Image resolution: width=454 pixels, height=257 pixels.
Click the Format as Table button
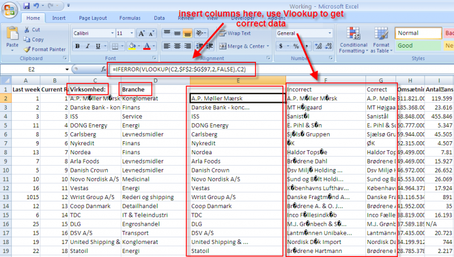[381, 40]
